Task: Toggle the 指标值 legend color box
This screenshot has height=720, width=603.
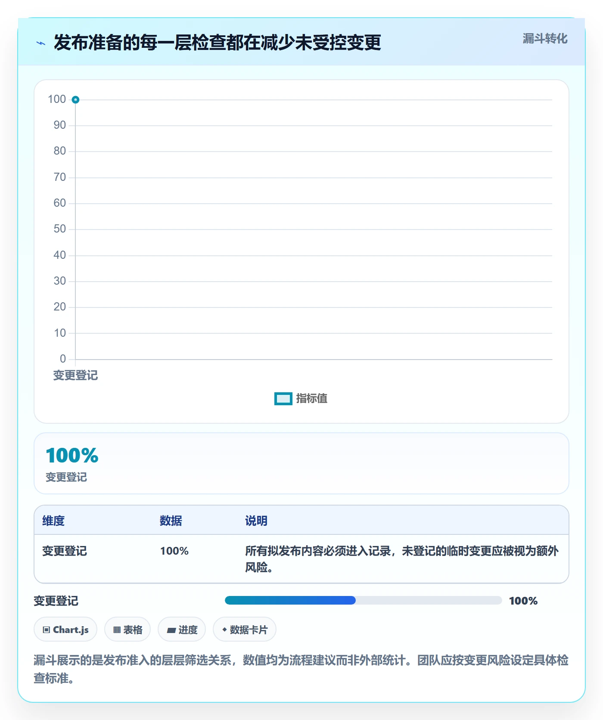Action: [x=283, y=399]
